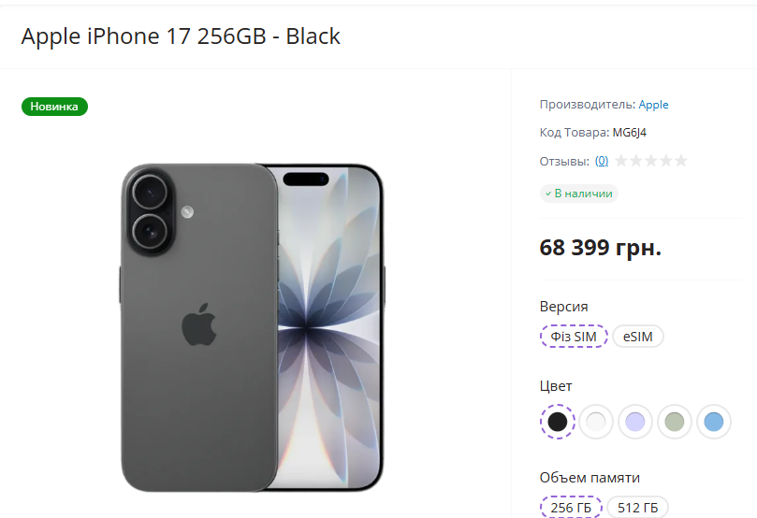
Task: Select the blue color swatch
Action: pyautogui.click(x=714, y=422)
